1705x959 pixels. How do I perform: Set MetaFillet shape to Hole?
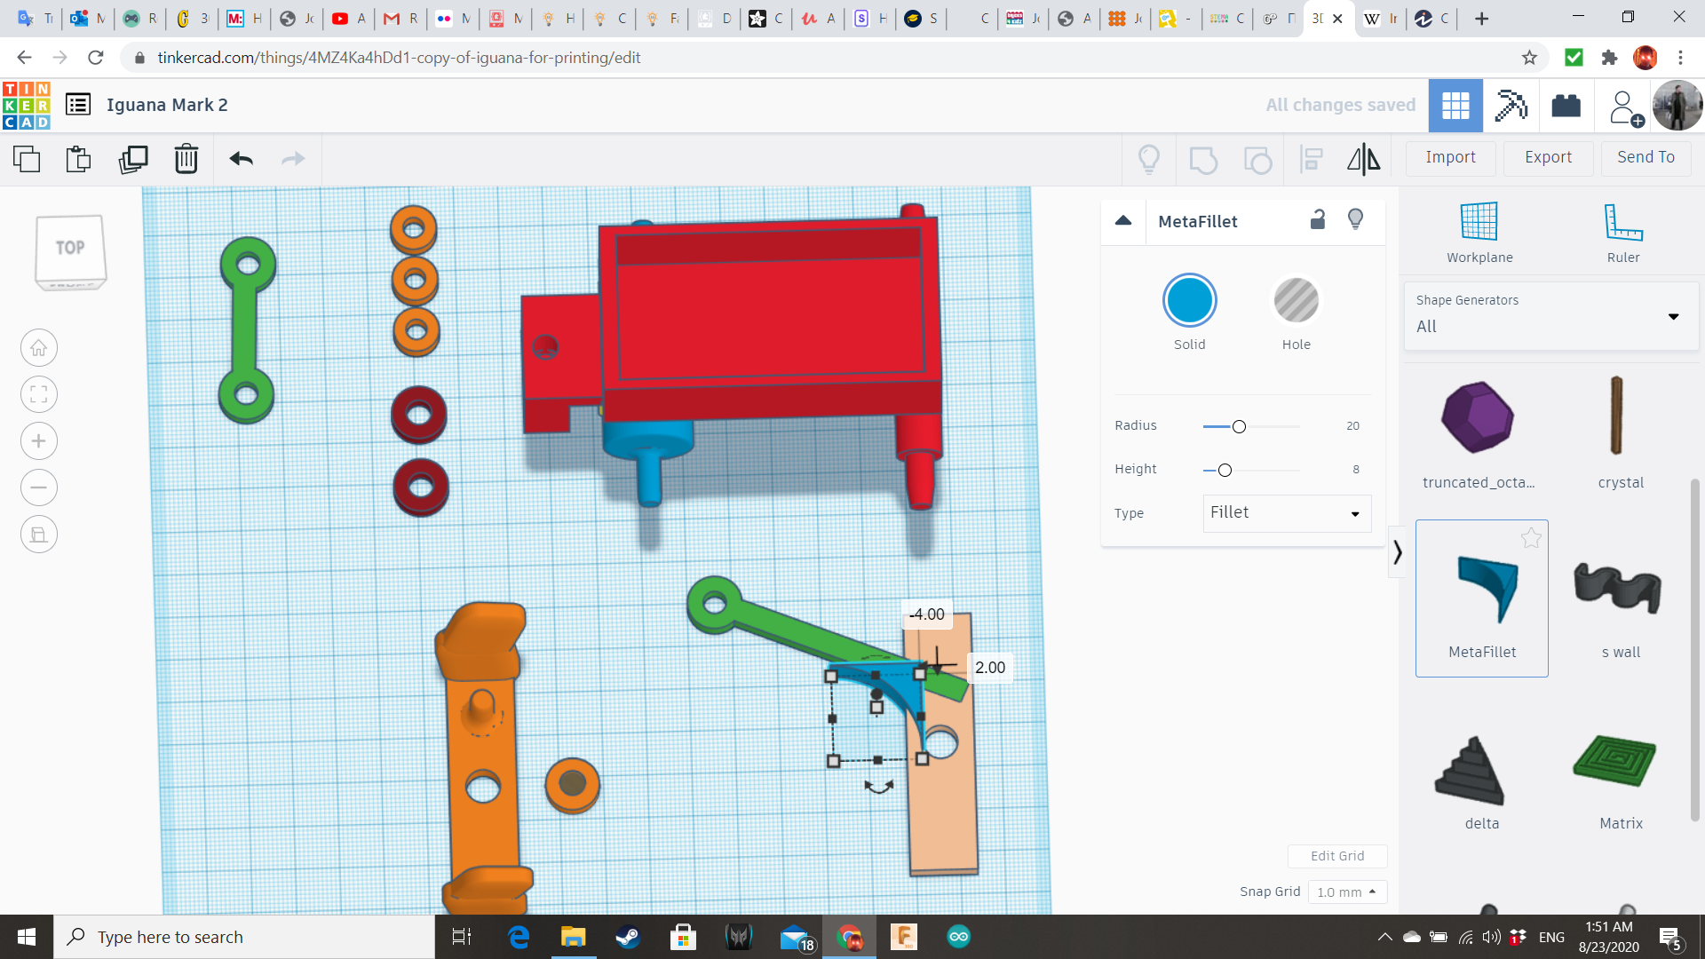click(1296, 301)
